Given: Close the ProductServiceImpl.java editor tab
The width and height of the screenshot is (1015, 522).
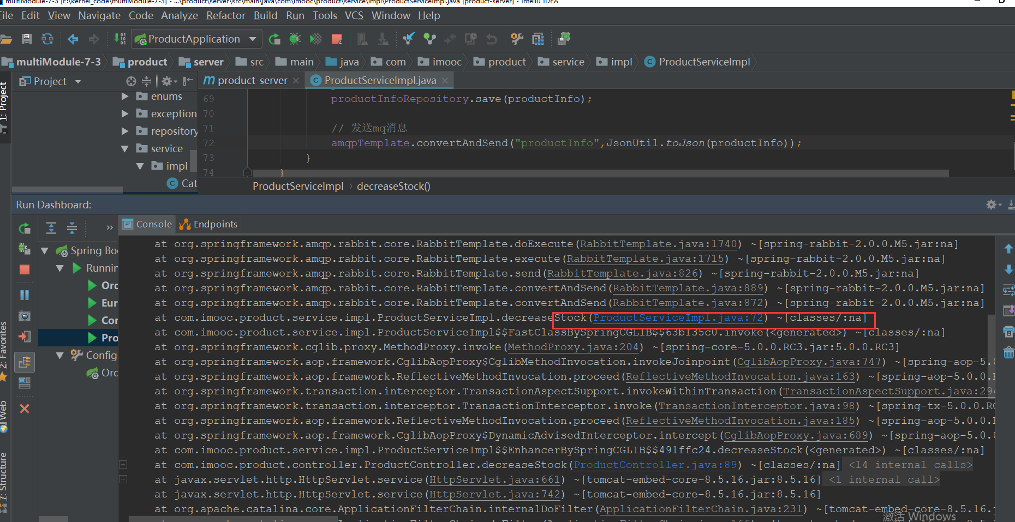Looking at the screenshot, I should pyautogui.click(x=445, y=81).
